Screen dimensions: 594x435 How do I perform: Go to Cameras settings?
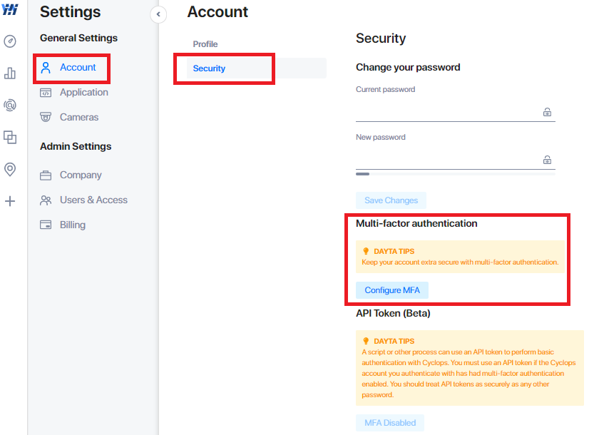click(69, 118)
